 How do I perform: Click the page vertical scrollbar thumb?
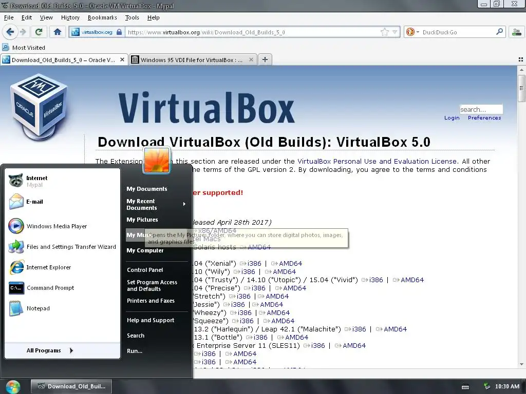(x=521, y=88)
